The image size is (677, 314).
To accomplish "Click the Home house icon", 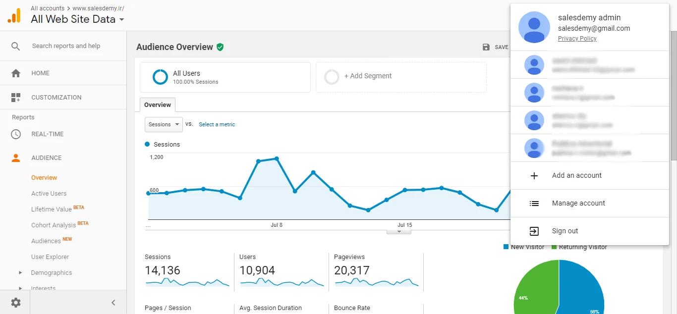I will click(16, 73).
